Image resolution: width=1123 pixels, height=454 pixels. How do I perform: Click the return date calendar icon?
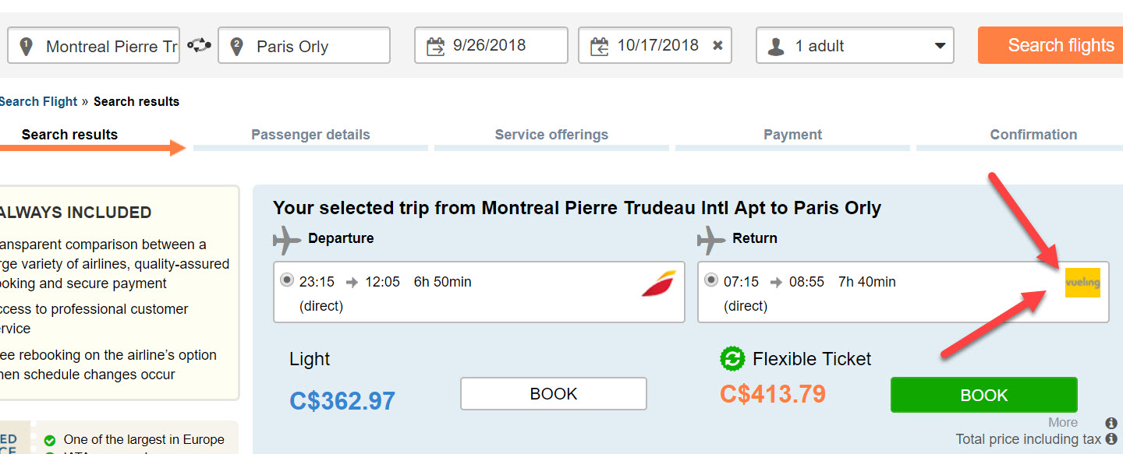(599, 47)
